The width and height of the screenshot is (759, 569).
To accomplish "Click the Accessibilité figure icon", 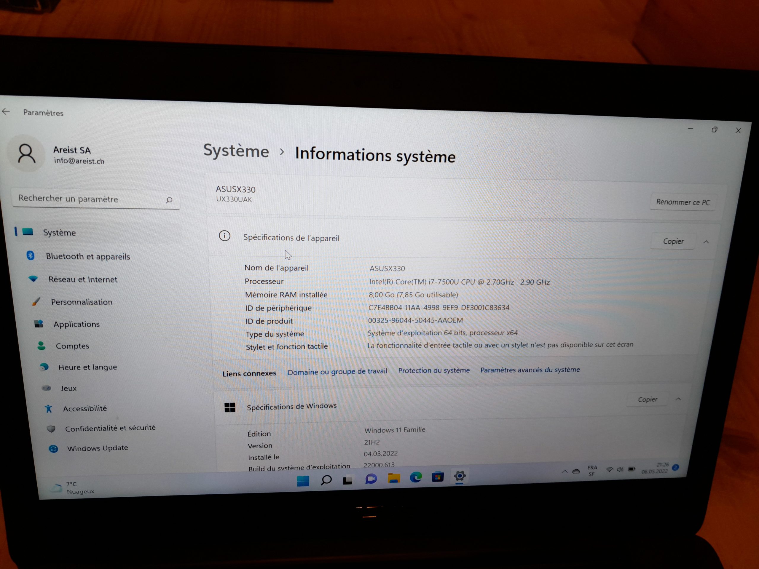I will tap(48, 408).
